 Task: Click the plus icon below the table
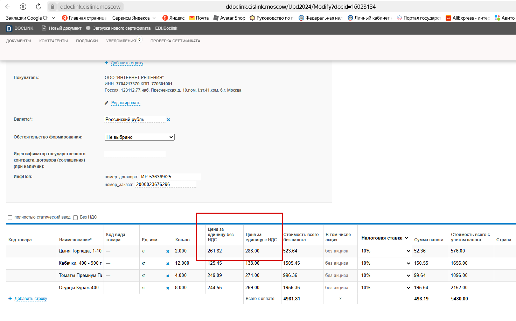(x=10, y=299)
